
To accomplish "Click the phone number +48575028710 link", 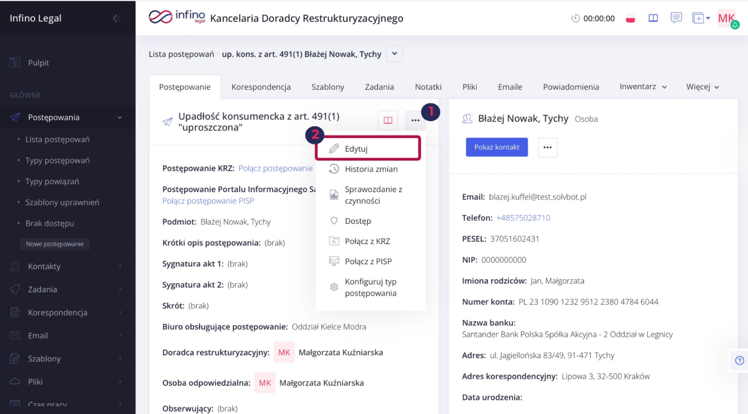I will coord(523,218).
